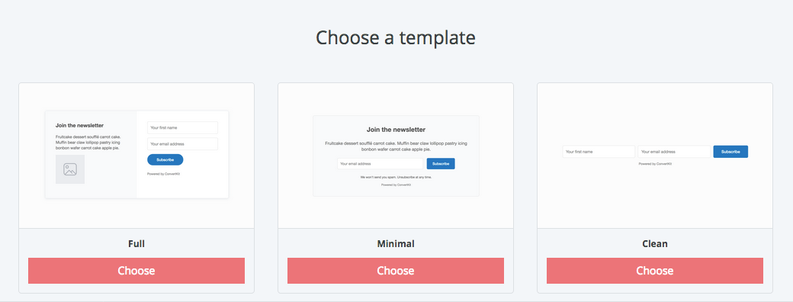The height and width of the screenshot is (302, 793).
Task: Click Powered by ConvertKit in Full preview
Action: [x=162, y=174]
